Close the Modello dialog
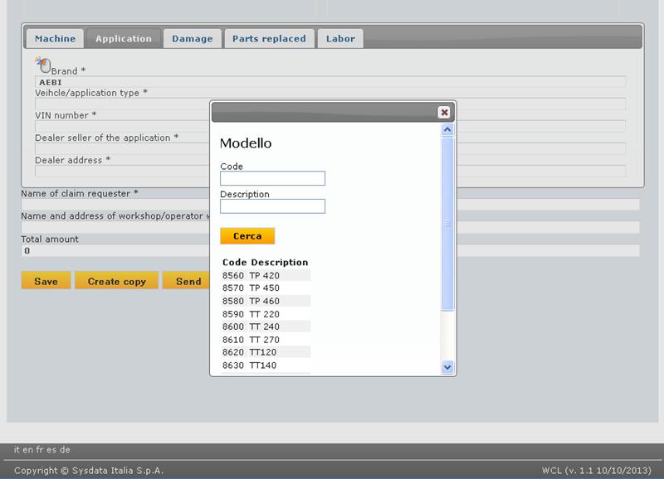The width and height of the screenshot is (664, 479). pyautogui.click(x=444, y=112)
